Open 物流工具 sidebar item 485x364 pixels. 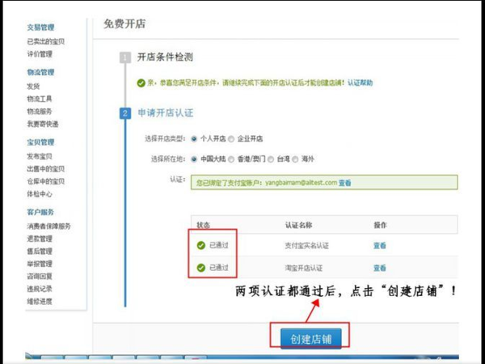(40, 99)
